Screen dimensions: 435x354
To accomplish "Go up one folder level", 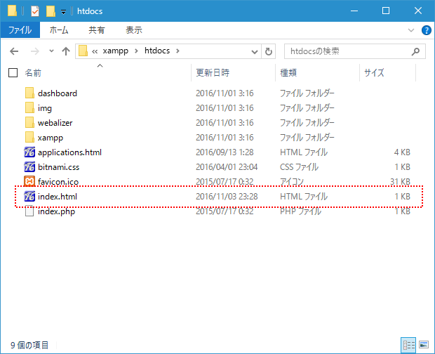I will tap(66, 51).
